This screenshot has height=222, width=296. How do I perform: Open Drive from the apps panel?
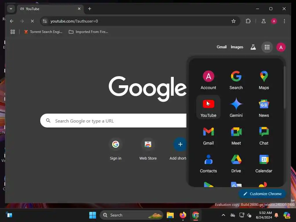[x=236, y=163]
